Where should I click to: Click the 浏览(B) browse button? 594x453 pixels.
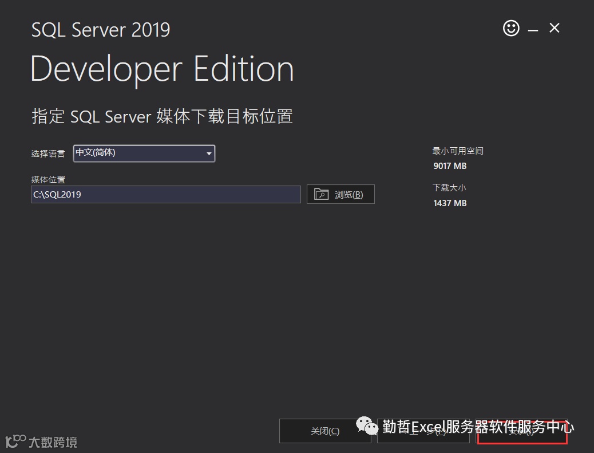click(x=340, y=194)
